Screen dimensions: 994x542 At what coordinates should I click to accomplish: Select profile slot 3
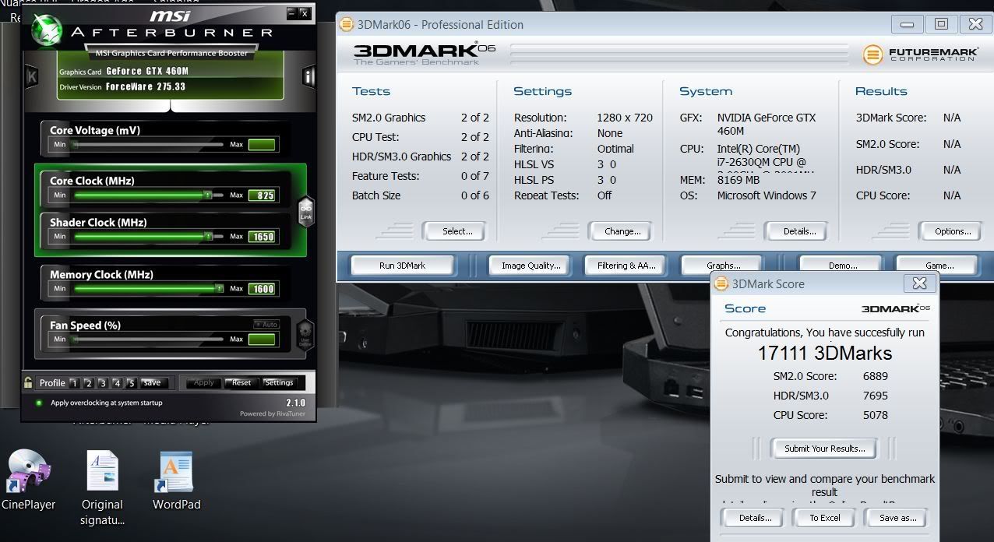click(103, 383)
